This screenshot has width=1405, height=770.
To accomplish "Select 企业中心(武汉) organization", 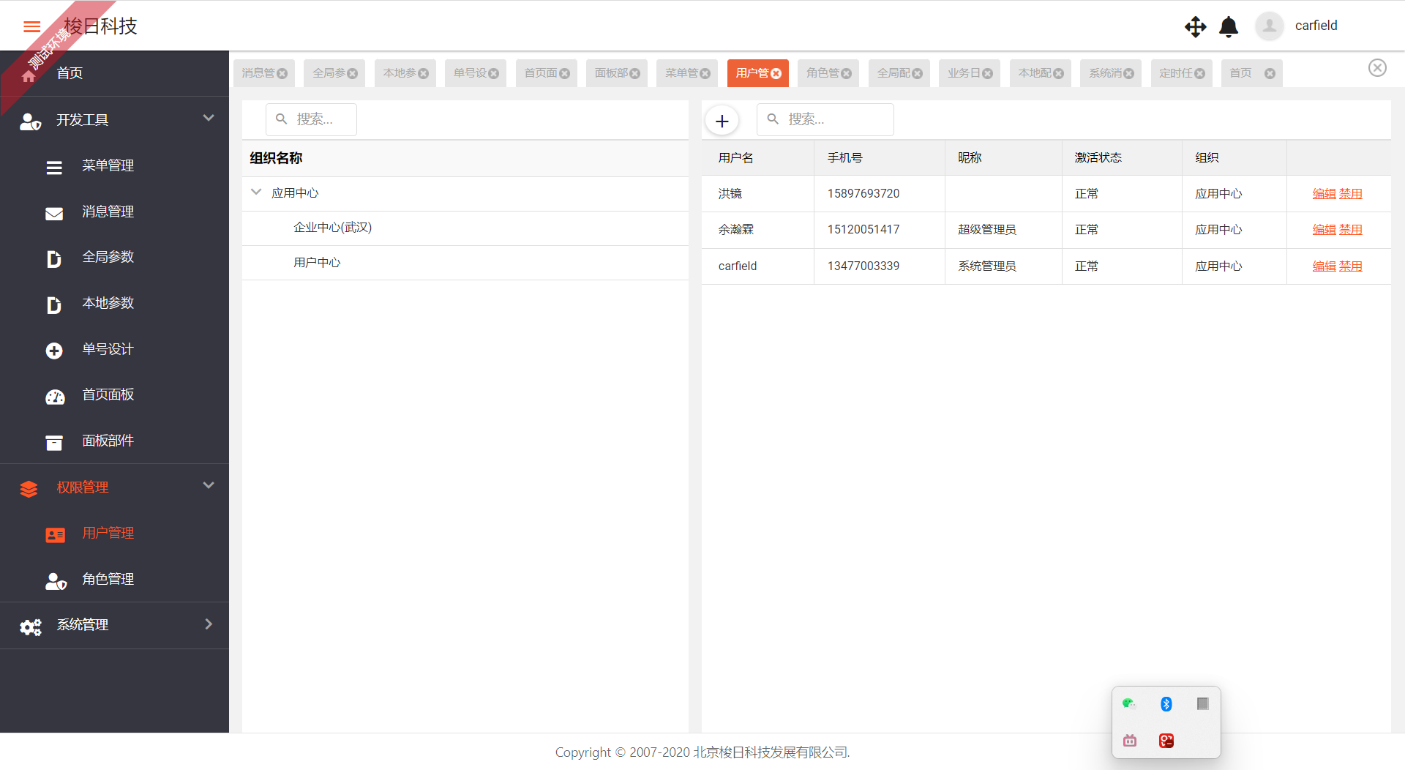I will tap(332, 228).
